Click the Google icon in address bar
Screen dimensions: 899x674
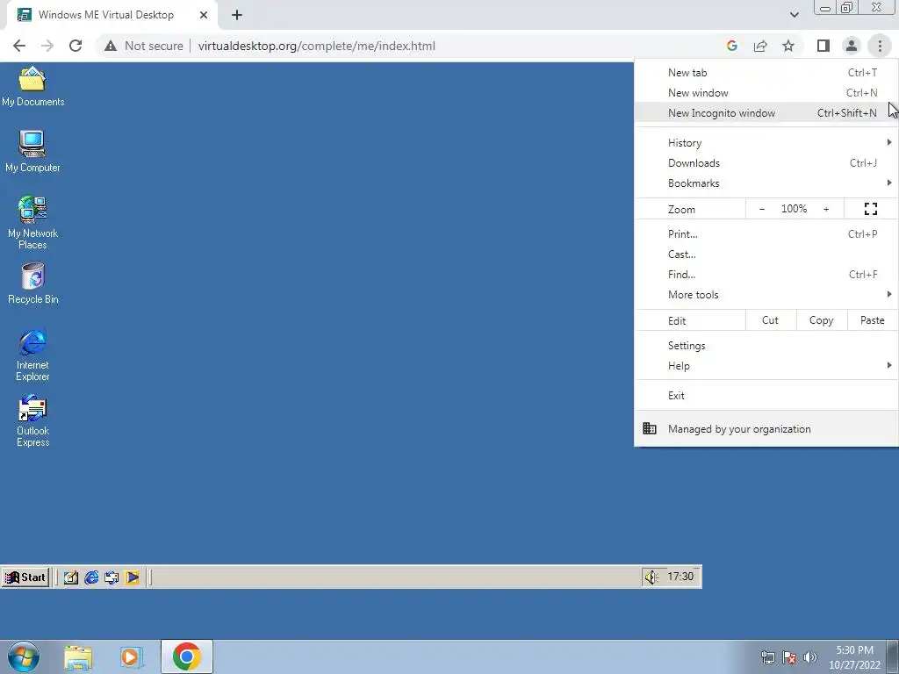click(731, 46)
